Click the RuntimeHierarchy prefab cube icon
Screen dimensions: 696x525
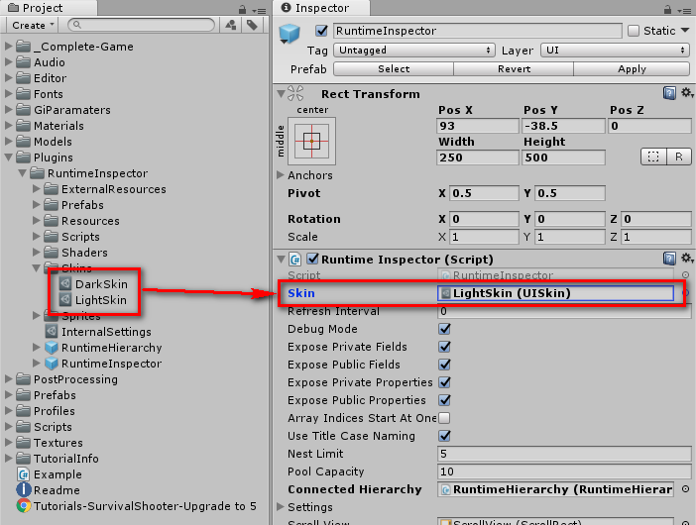(x=52, y=347)
